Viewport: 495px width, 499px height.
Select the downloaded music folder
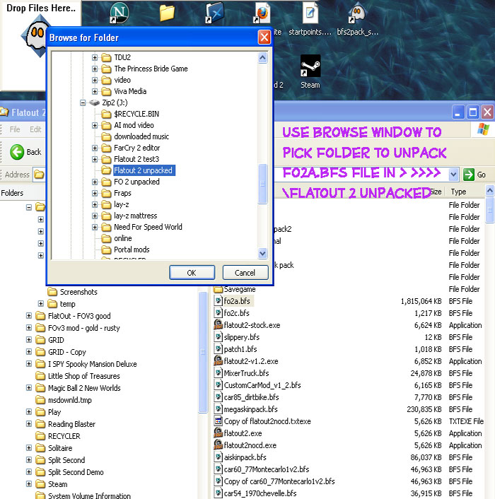click(x=141, y=136)
